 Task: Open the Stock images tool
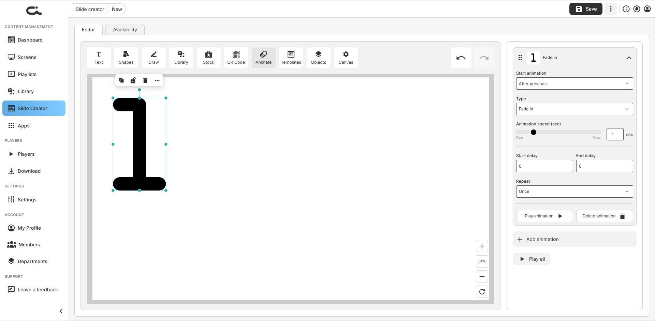click(x=208, y=58)
